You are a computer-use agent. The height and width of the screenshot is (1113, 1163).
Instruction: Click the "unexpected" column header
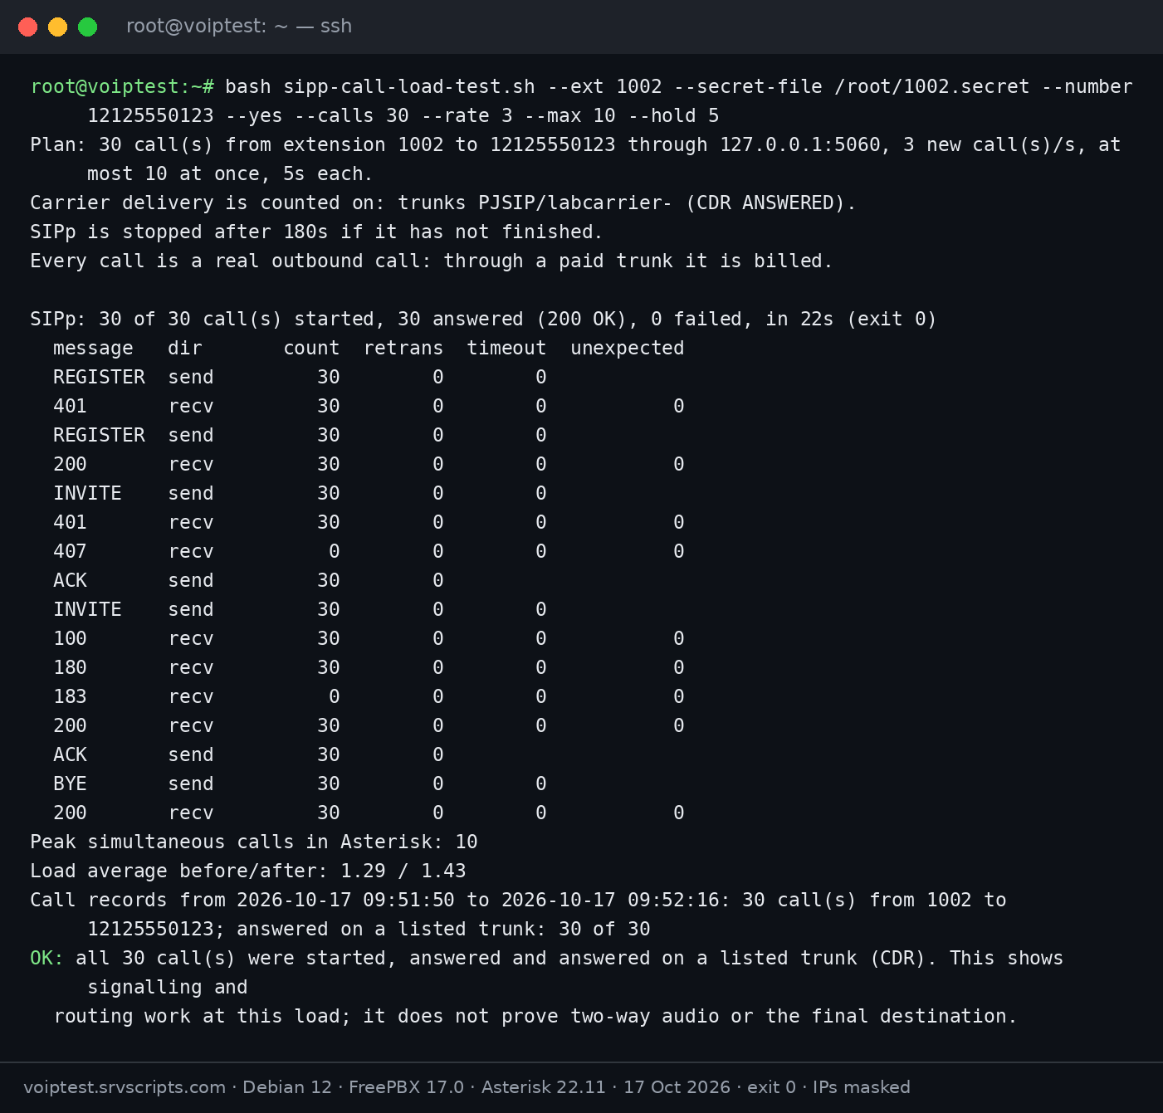coord(628,348)
